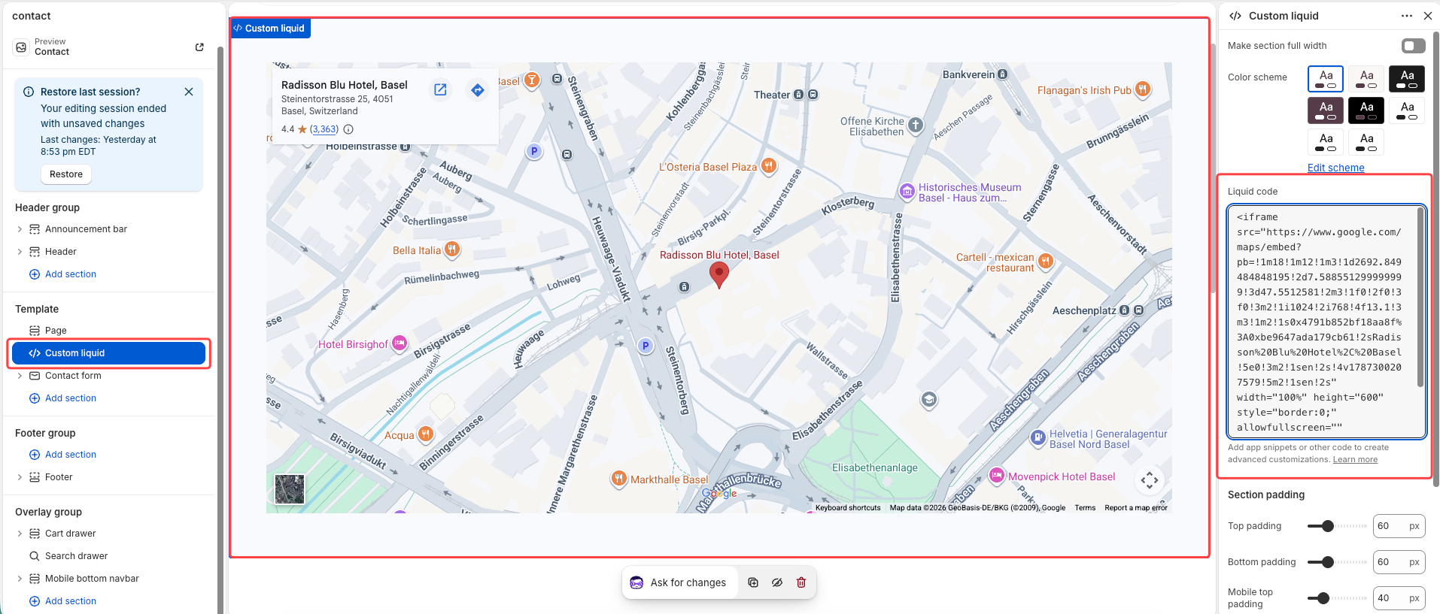
Task: Select the black scheme swatch beside plum
Action: click(x=1366, y=110)
